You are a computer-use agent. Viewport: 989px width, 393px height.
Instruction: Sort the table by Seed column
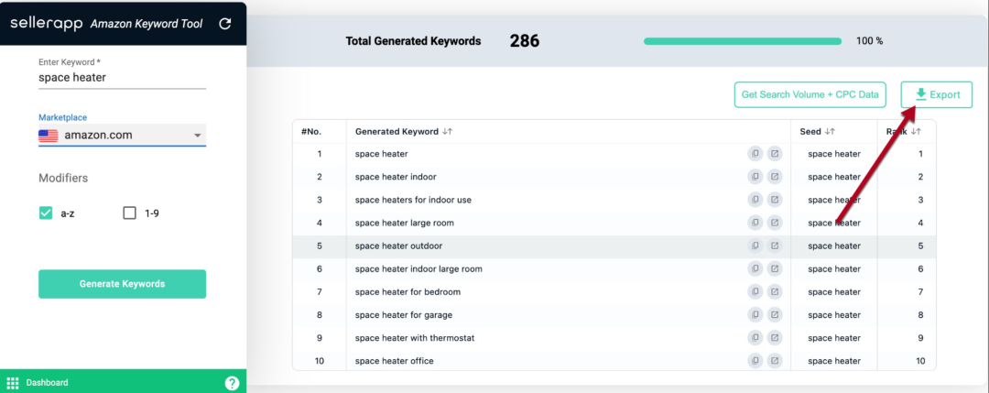point(830,132)
